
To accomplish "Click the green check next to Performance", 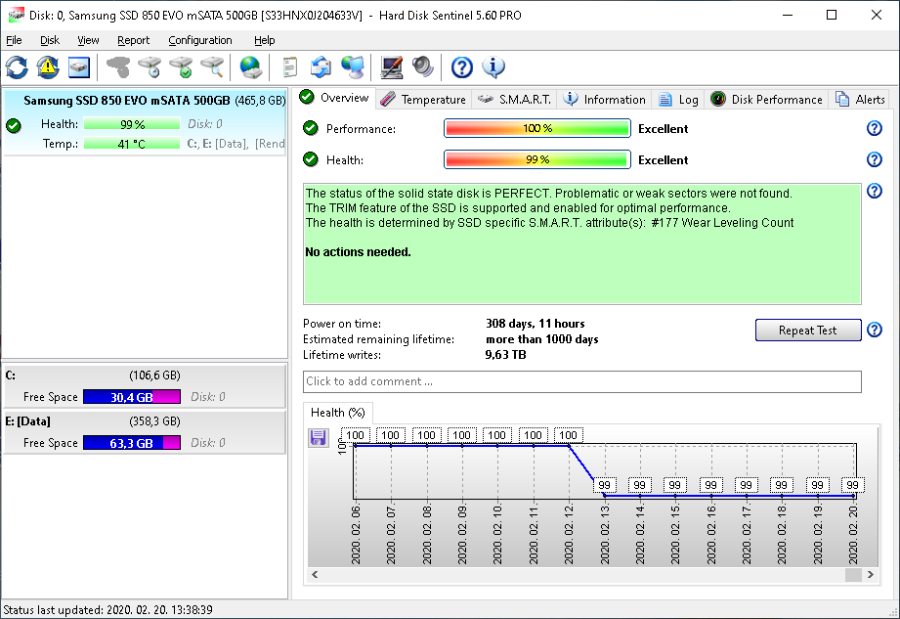I will click(x=311, y=128).
